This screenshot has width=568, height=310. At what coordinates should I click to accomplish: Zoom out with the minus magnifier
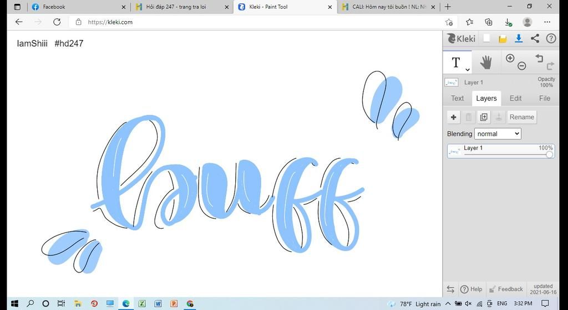[x=521, y=66]
